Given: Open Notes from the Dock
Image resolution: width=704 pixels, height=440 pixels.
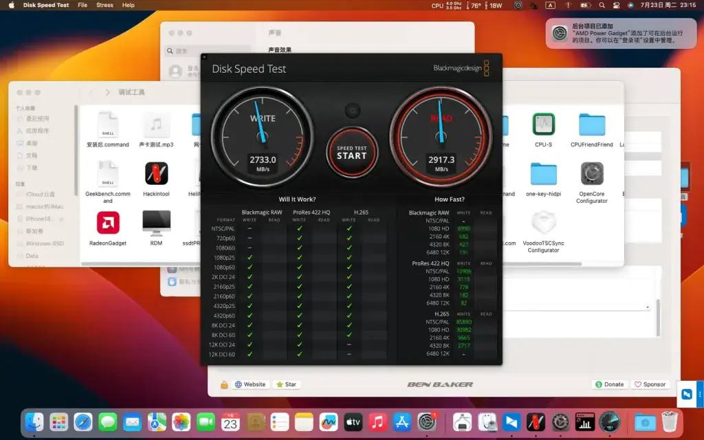Looking at the screenshot, I should coord(304,422).
